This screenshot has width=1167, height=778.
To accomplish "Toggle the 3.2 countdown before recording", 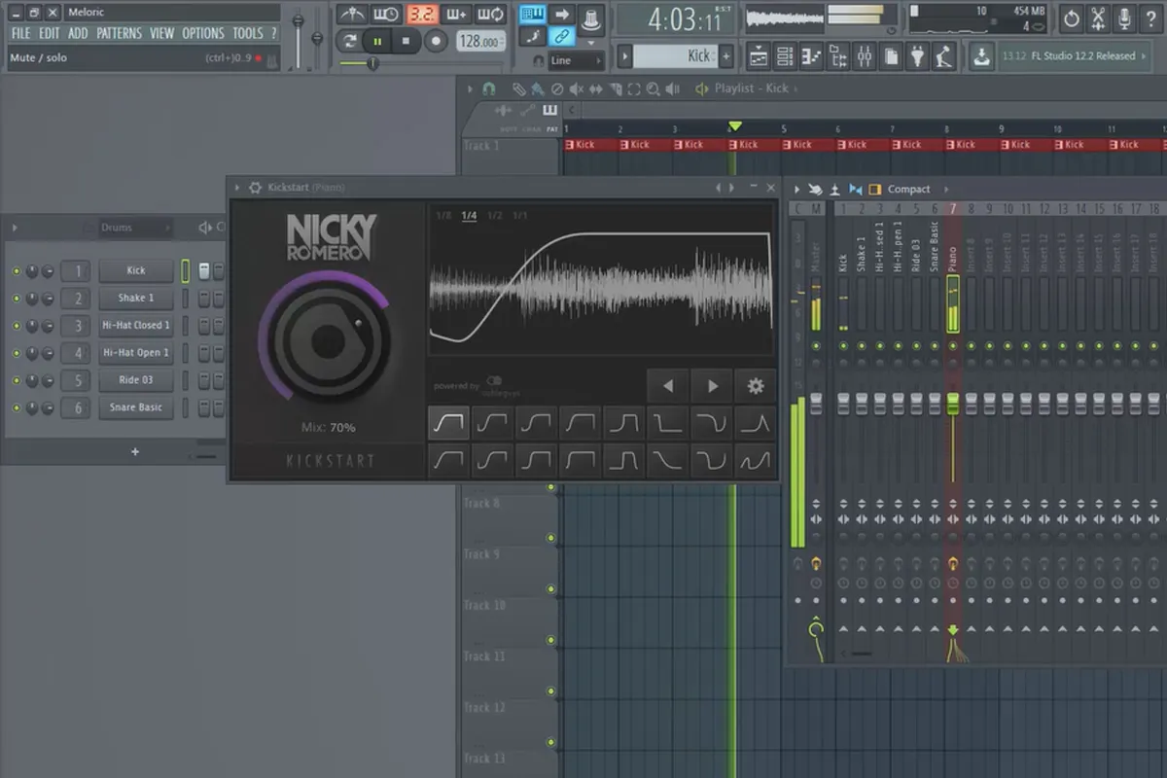I will click(421, 15).
